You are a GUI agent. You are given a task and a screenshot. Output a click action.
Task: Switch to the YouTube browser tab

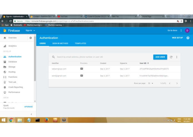pyautogui.click(x=70, y=16)
